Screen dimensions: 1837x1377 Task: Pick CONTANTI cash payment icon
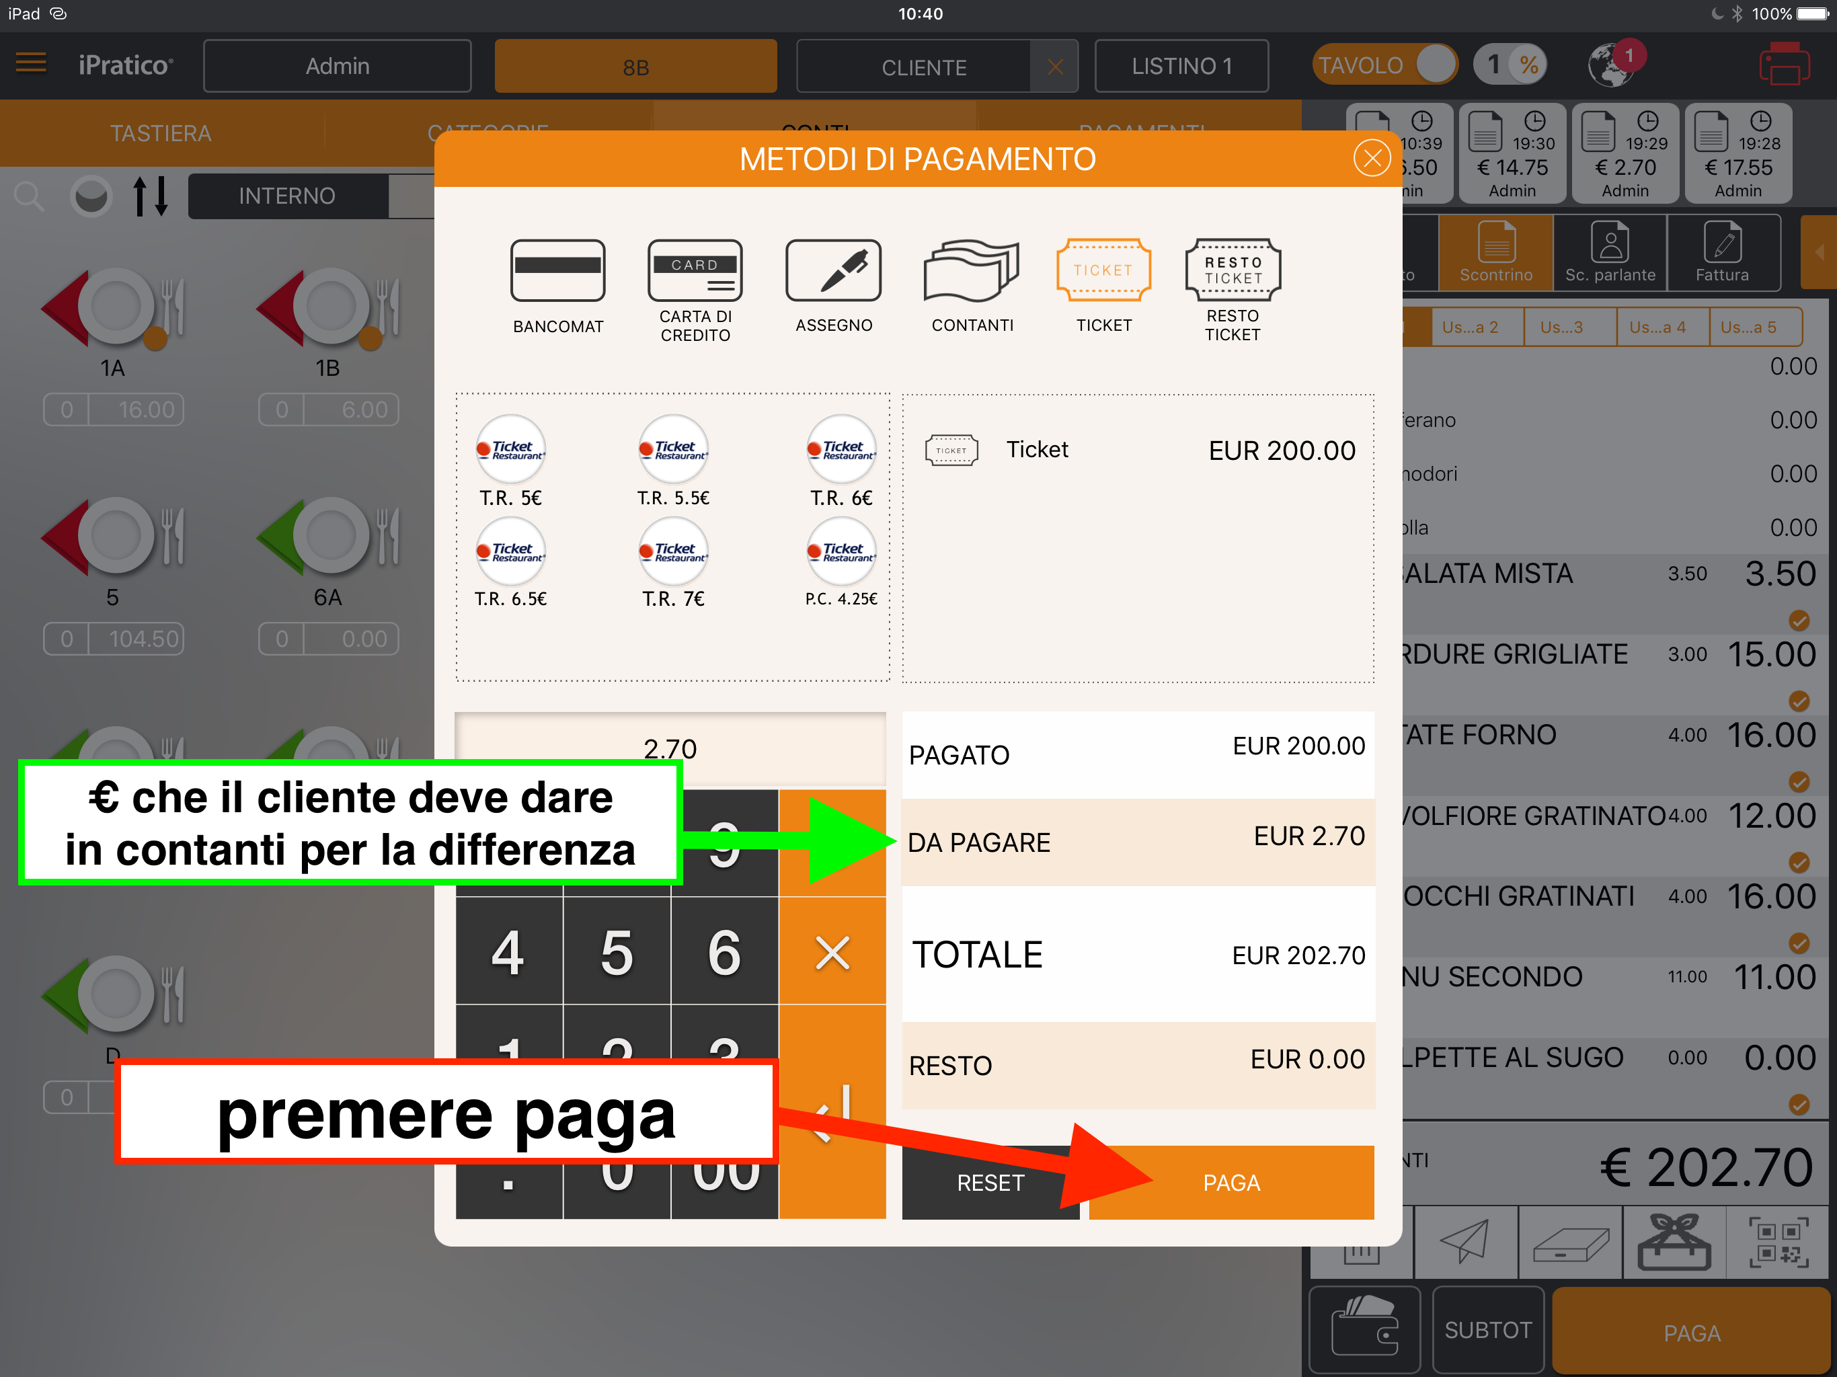tap(971, 272)
